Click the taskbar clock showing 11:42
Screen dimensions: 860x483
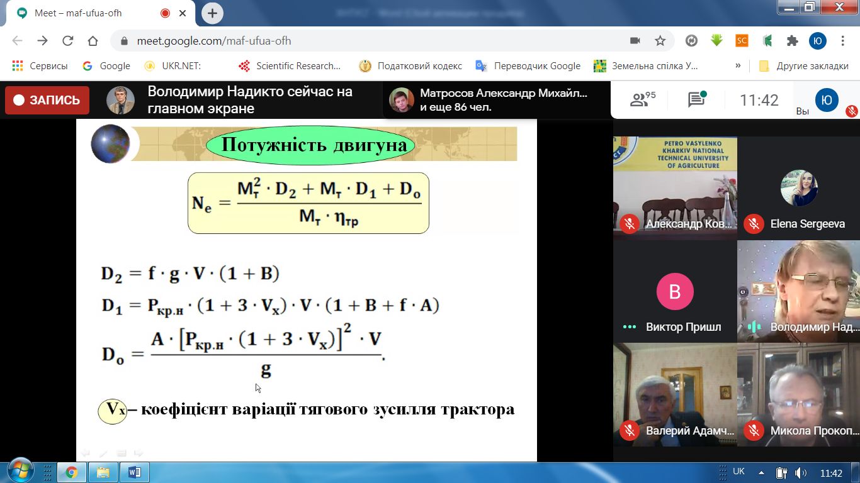click(x=831, y=473)
